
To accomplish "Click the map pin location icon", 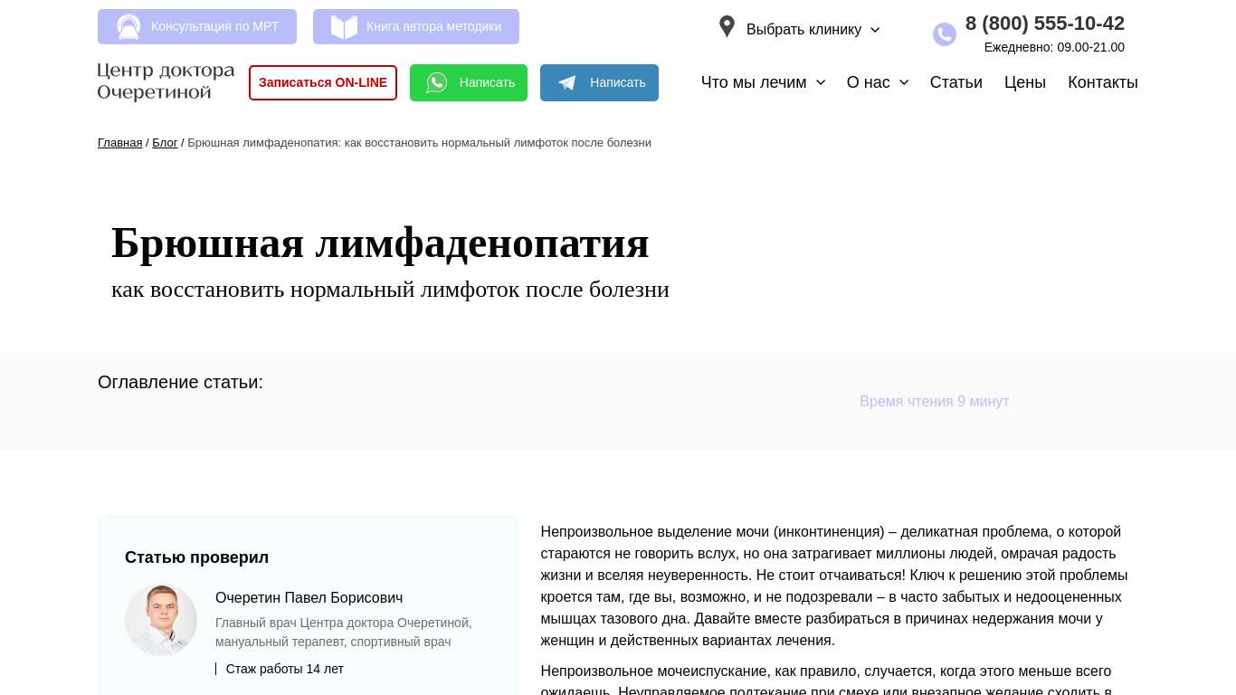I will (x=727, y=27).
